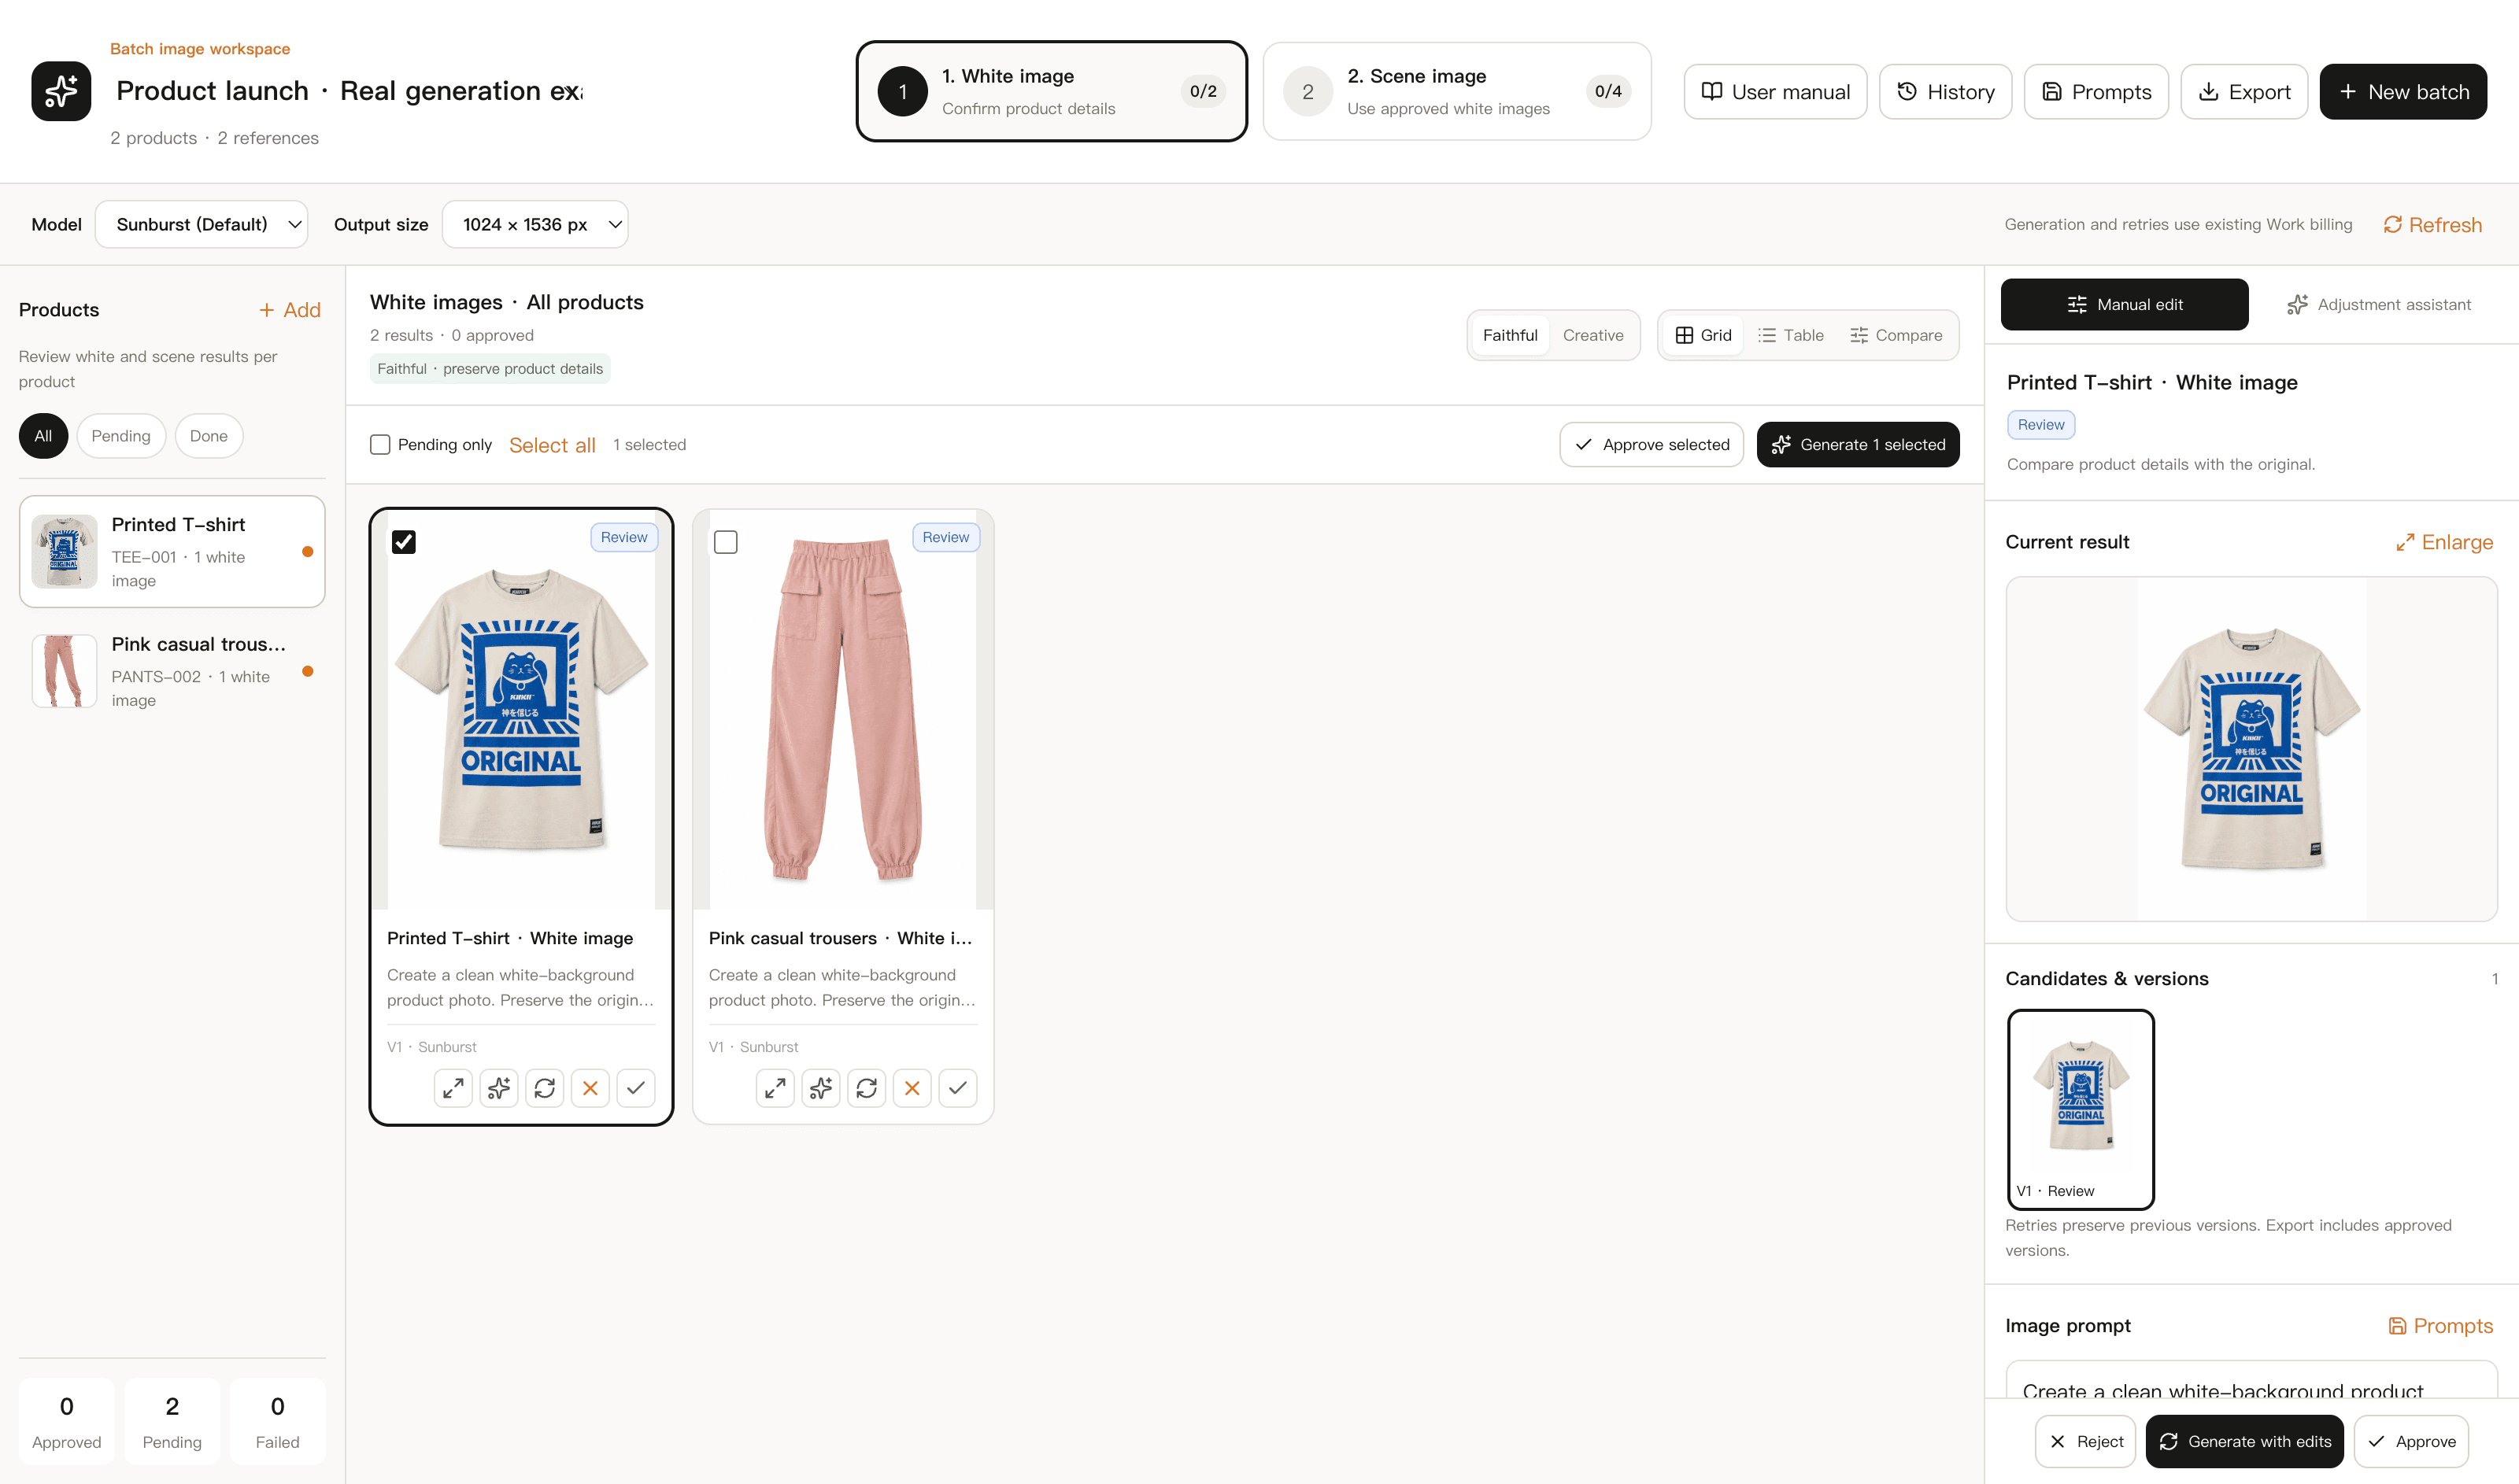Screen dimensions: 2519x1484
Task: Open the Output size dropdown
Action: pos(535,225)
